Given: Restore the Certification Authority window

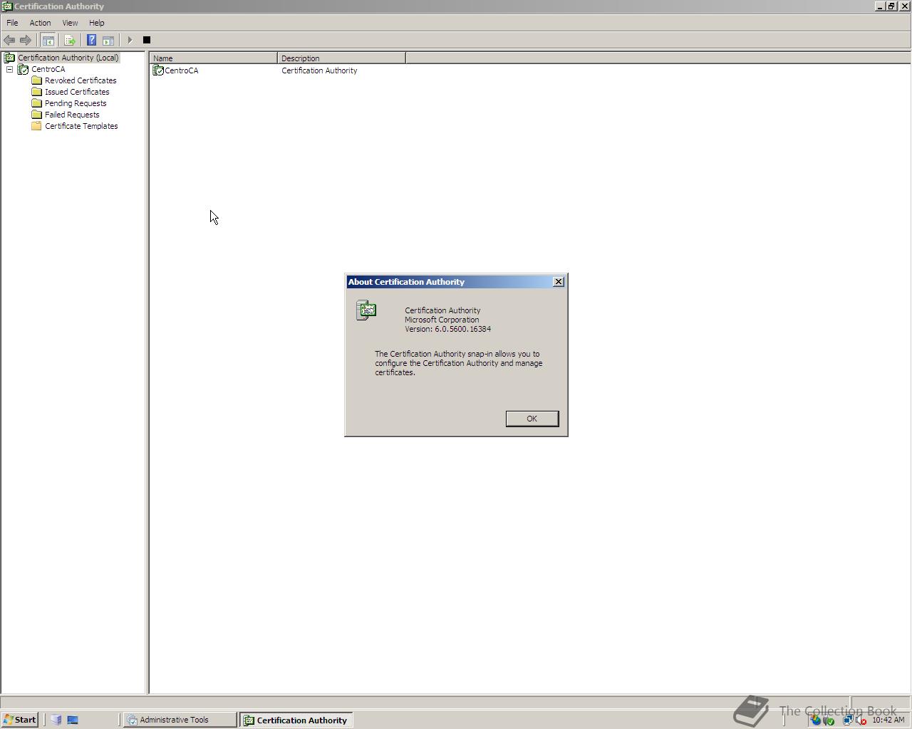Looking at the screenshot, I should tap(891, 6).
